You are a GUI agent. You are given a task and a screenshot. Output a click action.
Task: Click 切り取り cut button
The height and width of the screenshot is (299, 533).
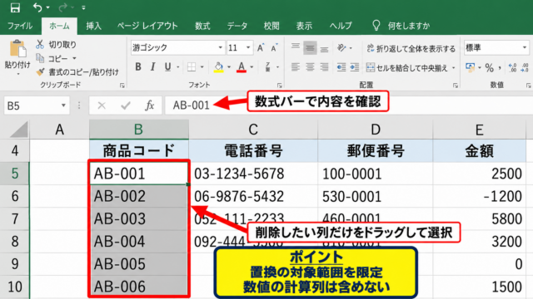click(56, 44)
